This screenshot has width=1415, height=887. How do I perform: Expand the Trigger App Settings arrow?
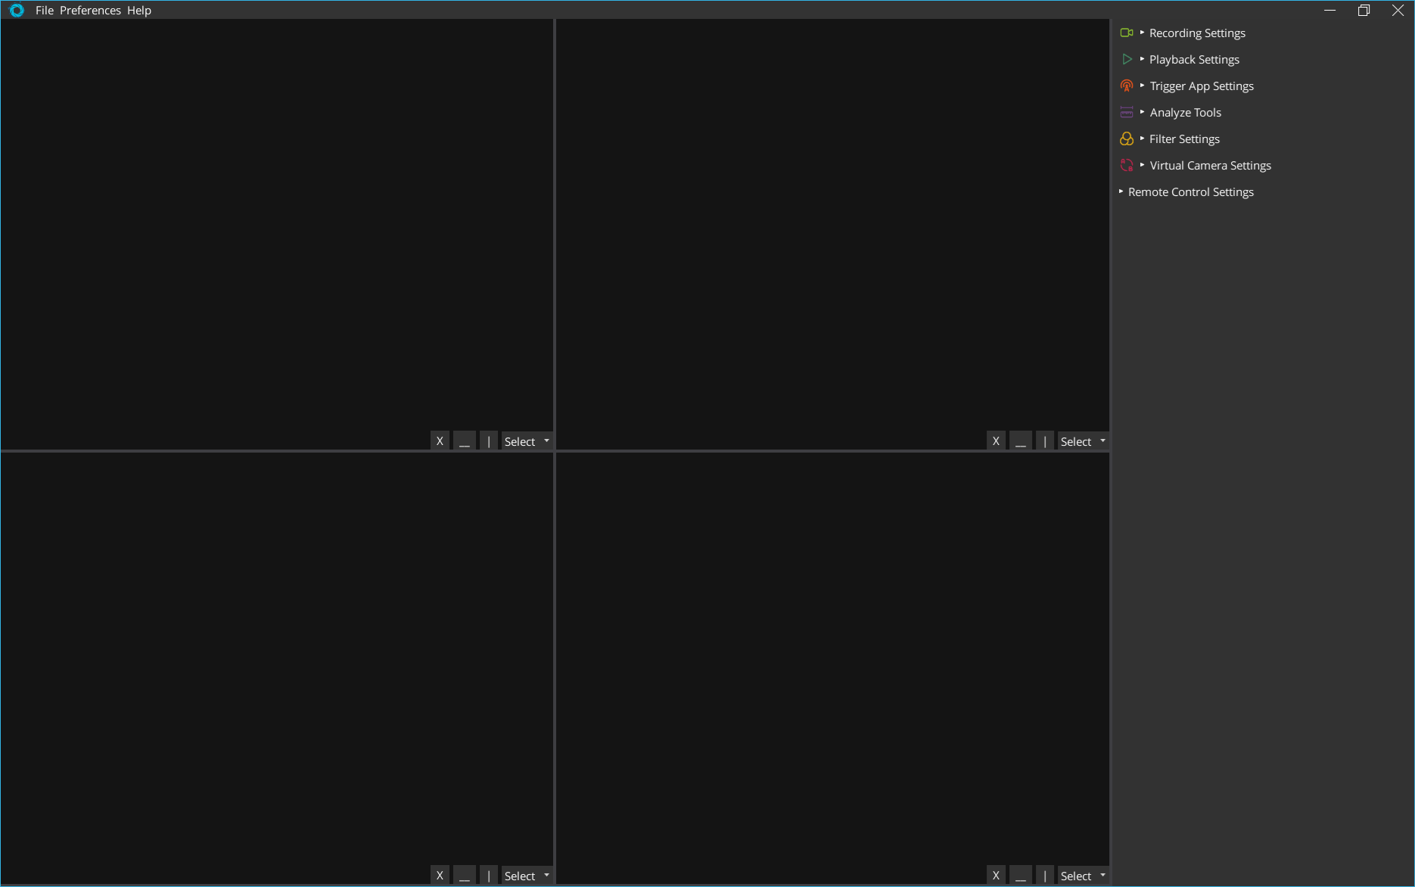1142,86
